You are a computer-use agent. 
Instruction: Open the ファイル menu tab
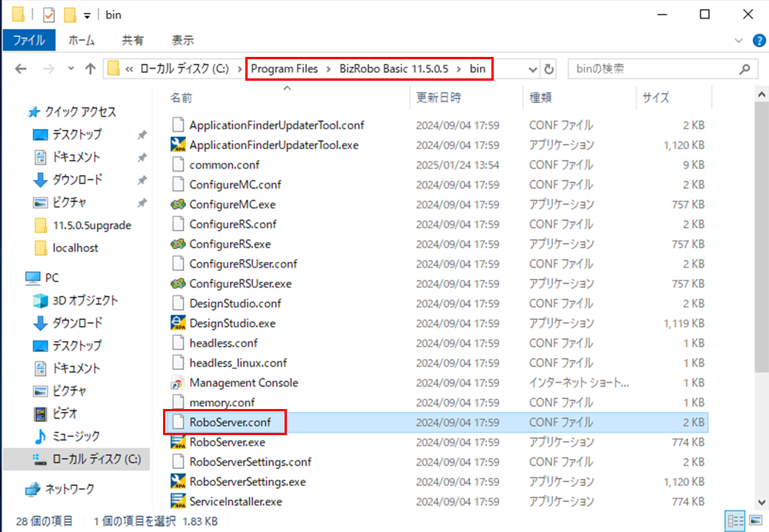[x=29, y=40]
